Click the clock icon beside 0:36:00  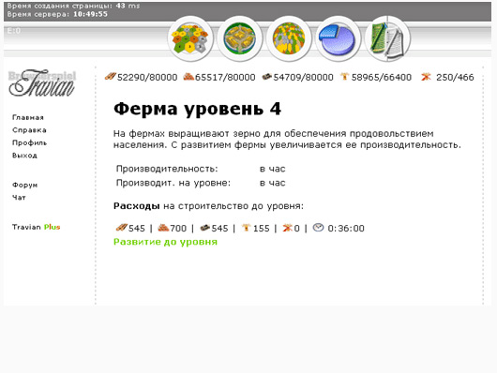[x=318, y=227]
